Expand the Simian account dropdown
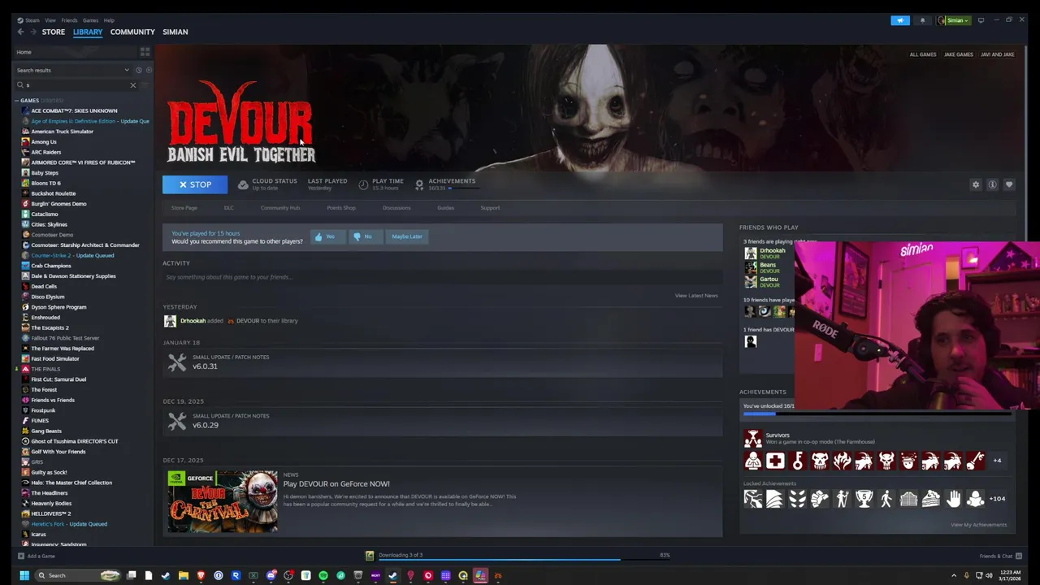1040x585 pixels. (954, 20)
